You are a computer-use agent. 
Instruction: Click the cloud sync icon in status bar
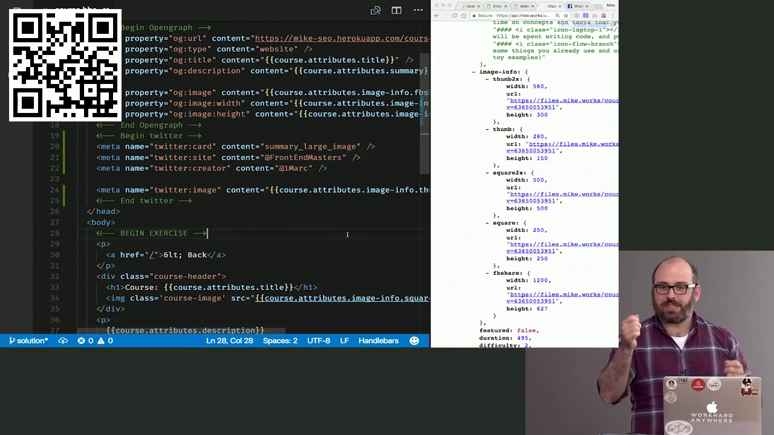[63, 341]
